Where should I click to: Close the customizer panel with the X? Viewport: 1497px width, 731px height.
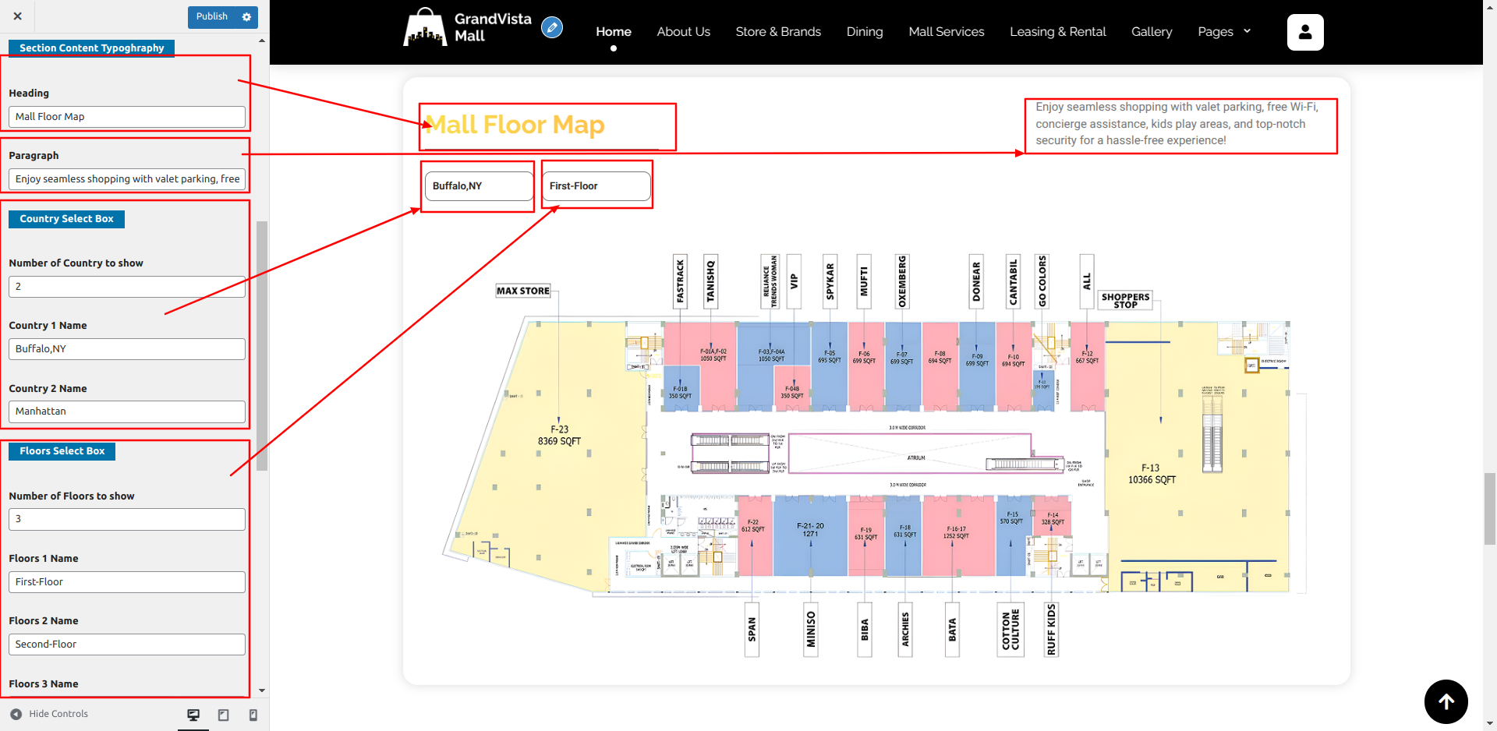17,16
